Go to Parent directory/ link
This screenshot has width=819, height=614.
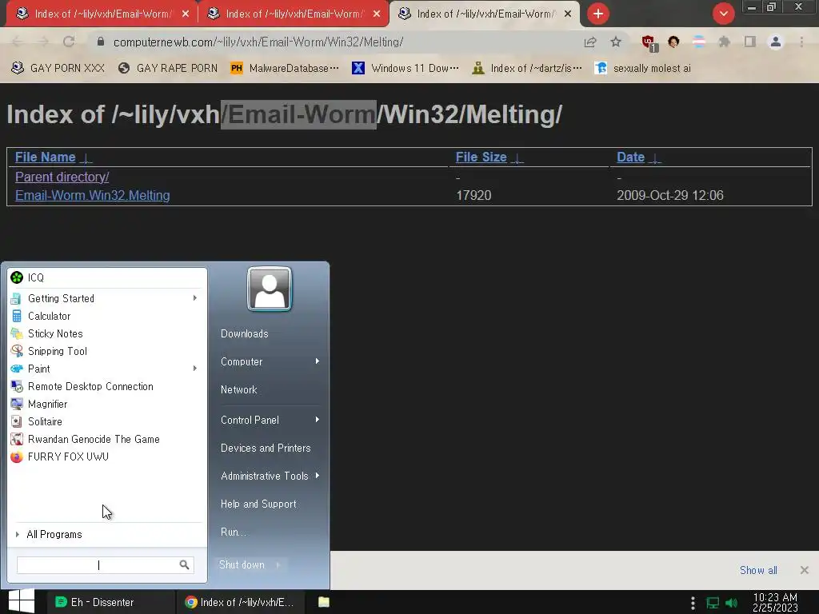pos(62,177)
